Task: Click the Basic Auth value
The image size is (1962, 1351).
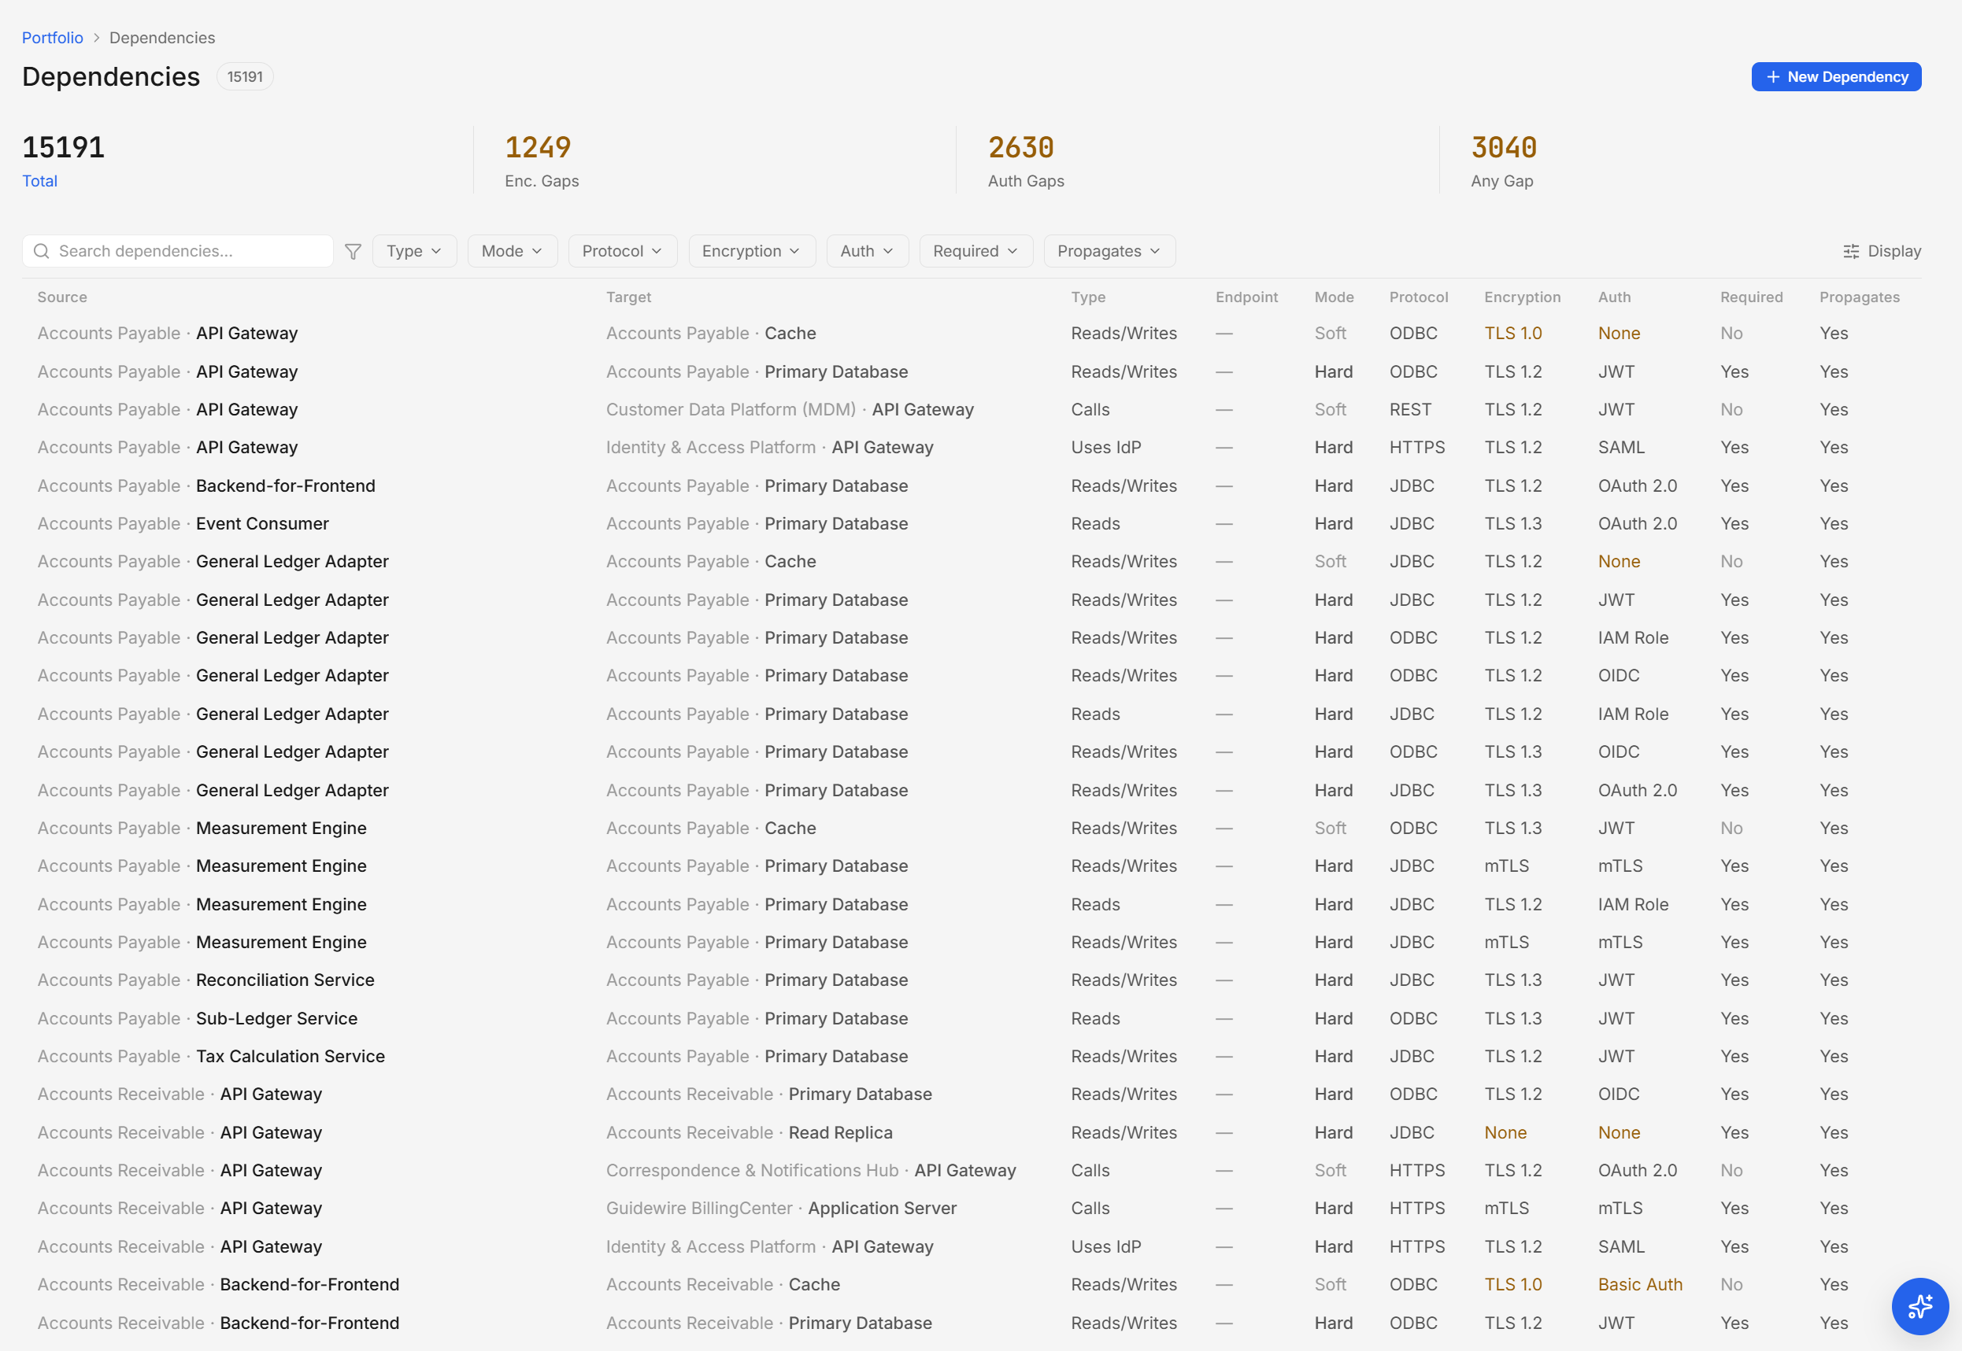Action: pyautogui.click(x=1639, y=1285)
